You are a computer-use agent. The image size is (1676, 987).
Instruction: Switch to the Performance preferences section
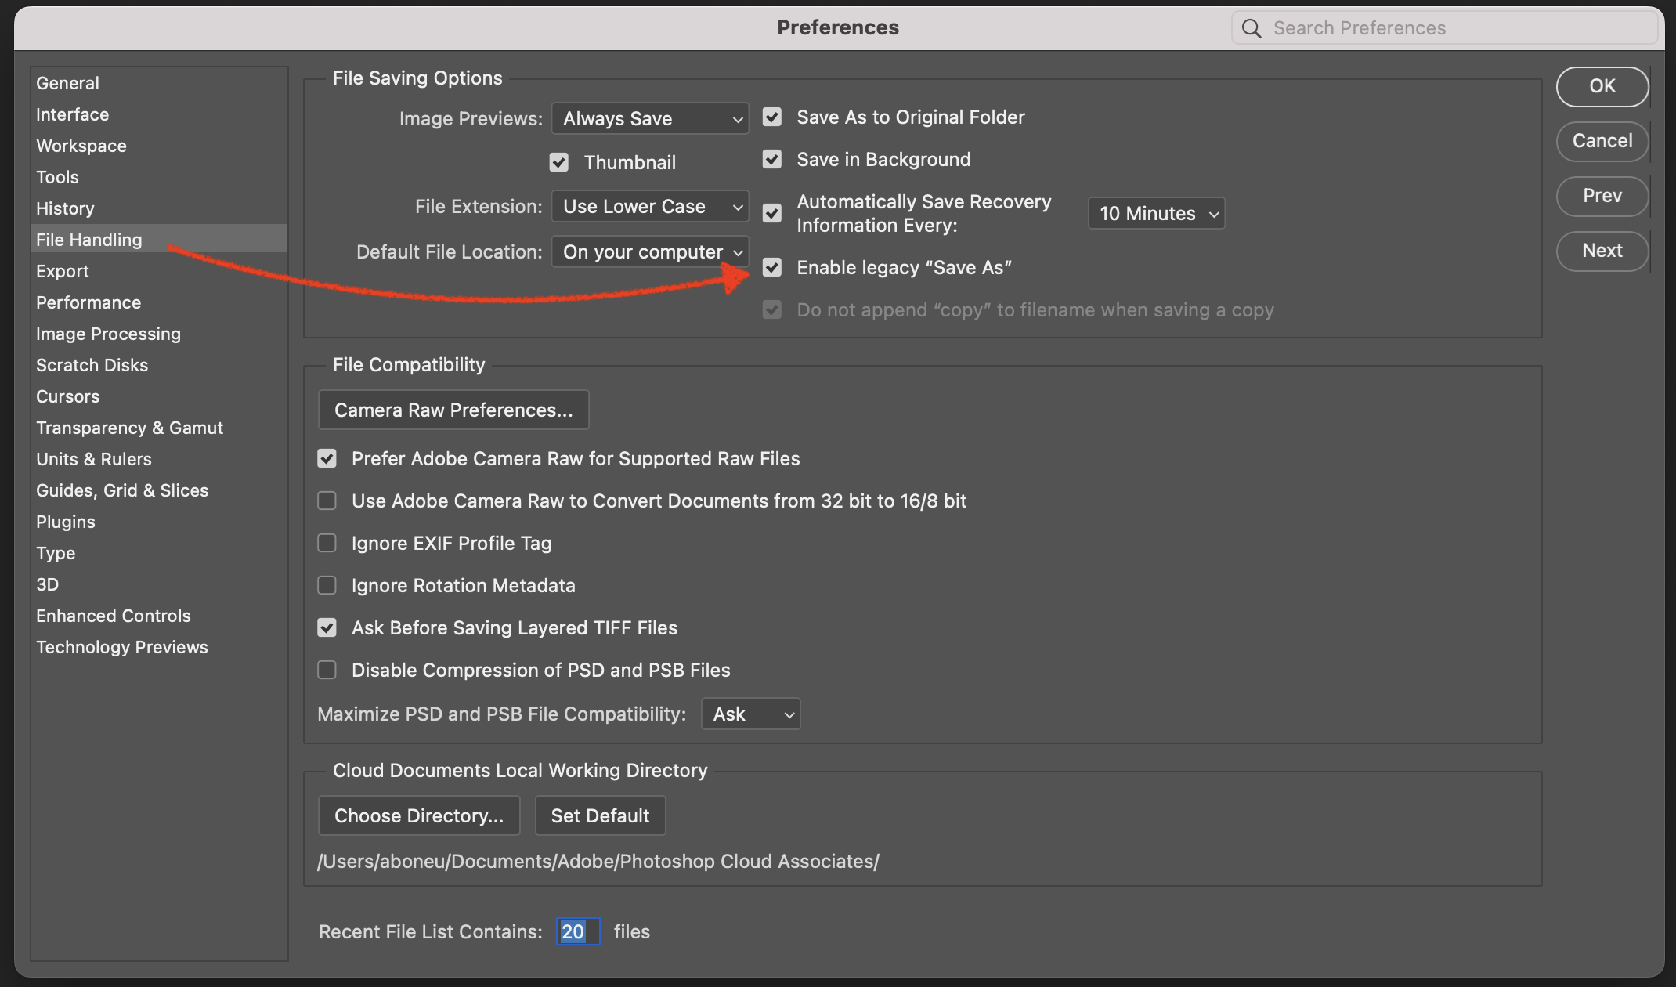pos(88,302)
